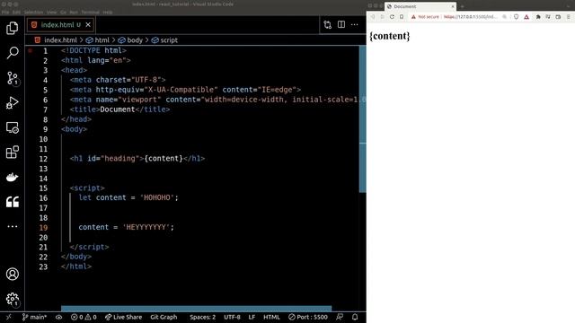Close the index.html editor tab
This screenshot has height=323, width=575.
coord(88,25)
